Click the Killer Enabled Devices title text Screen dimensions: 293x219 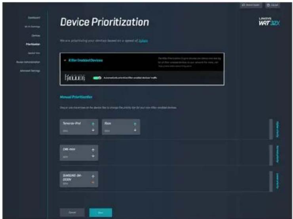pyautogui.click(x=86, y=60)
